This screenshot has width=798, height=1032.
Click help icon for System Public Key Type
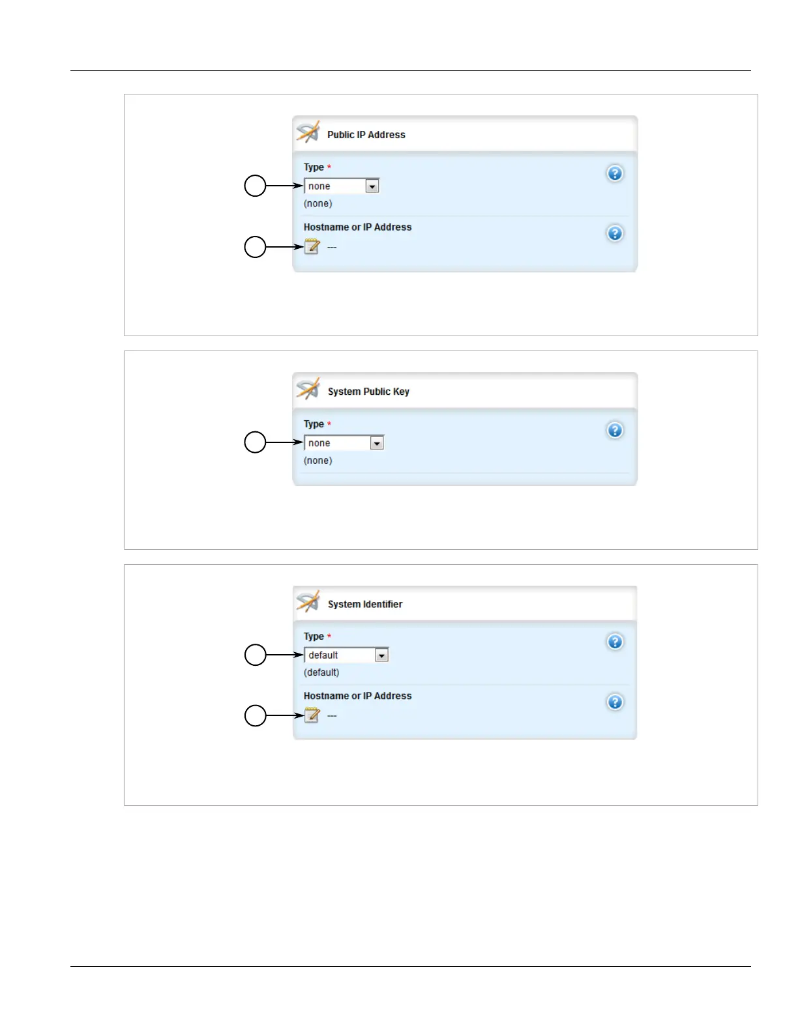pos(615,430)
